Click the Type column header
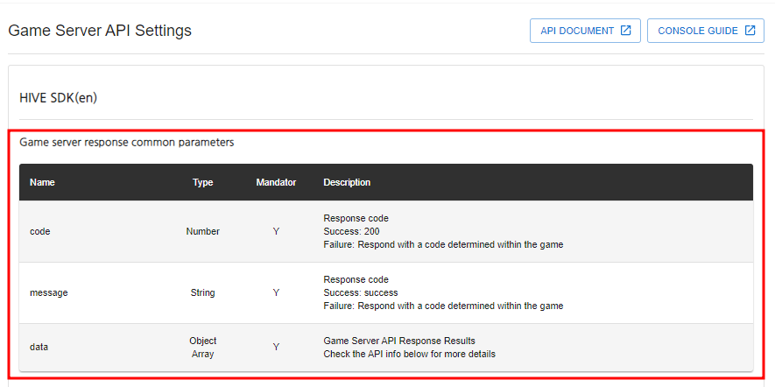 tap(202, 182)
